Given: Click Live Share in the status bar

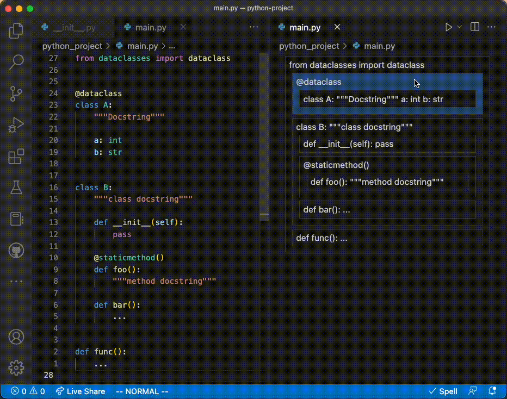Looking at the screenshot, I should point(81,391).
